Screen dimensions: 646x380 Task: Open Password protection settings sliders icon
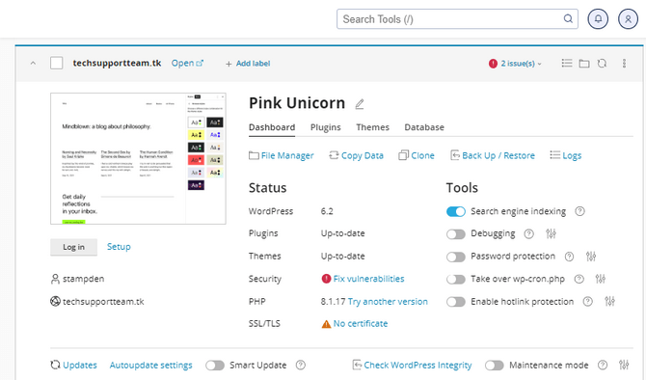pyautogui.click(x=591, y=257)
